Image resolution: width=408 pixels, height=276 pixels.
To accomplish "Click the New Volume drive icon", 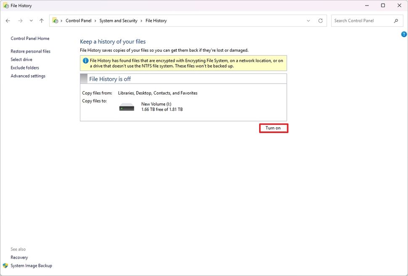I will (x=126, y=106).
